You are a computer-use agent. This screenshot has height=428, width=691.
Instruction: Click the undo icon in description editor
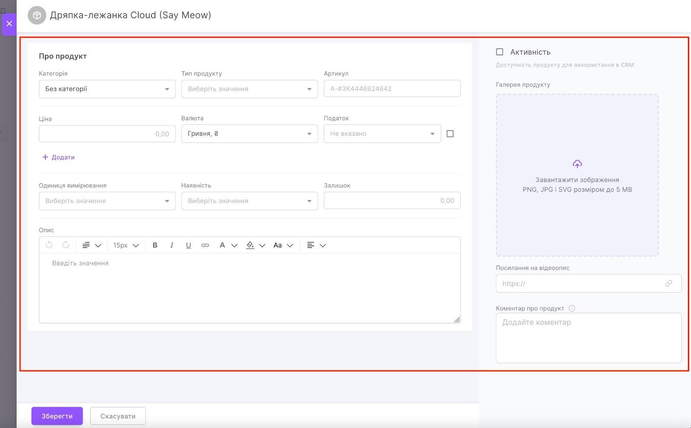coord(49,245)
